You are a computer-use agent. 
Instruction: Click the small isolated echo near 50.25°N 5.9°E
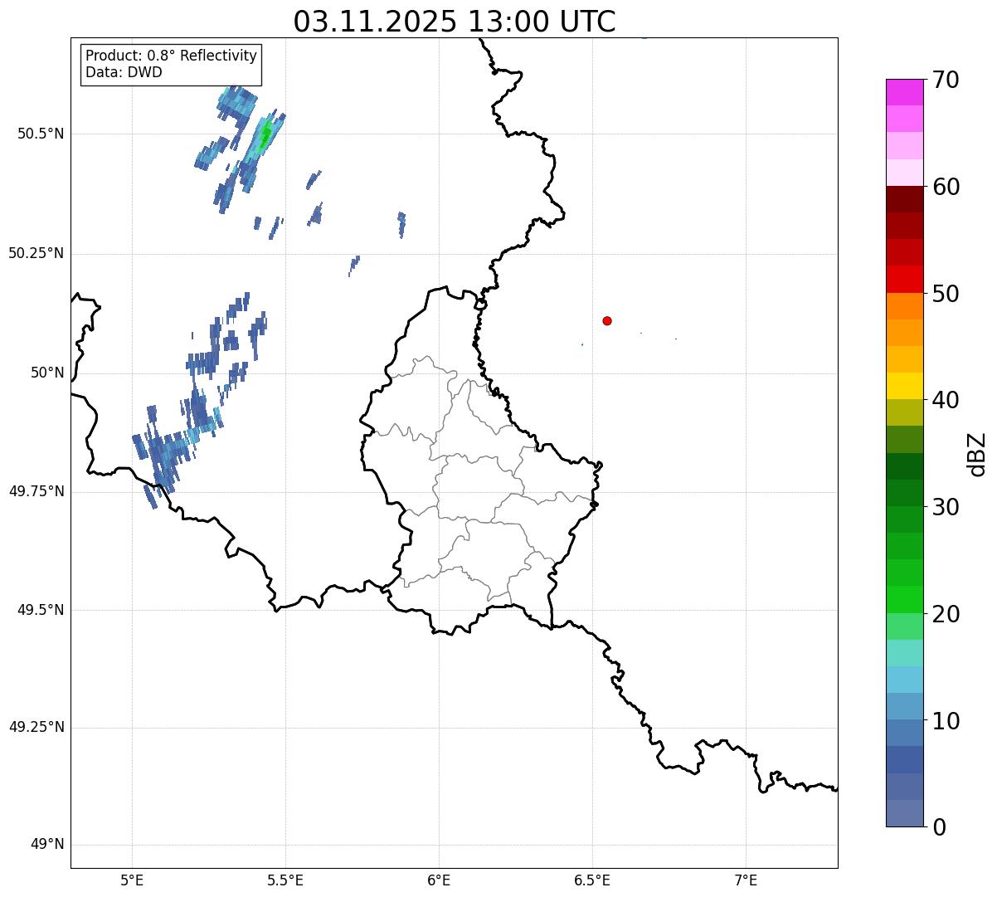(401, 224)
